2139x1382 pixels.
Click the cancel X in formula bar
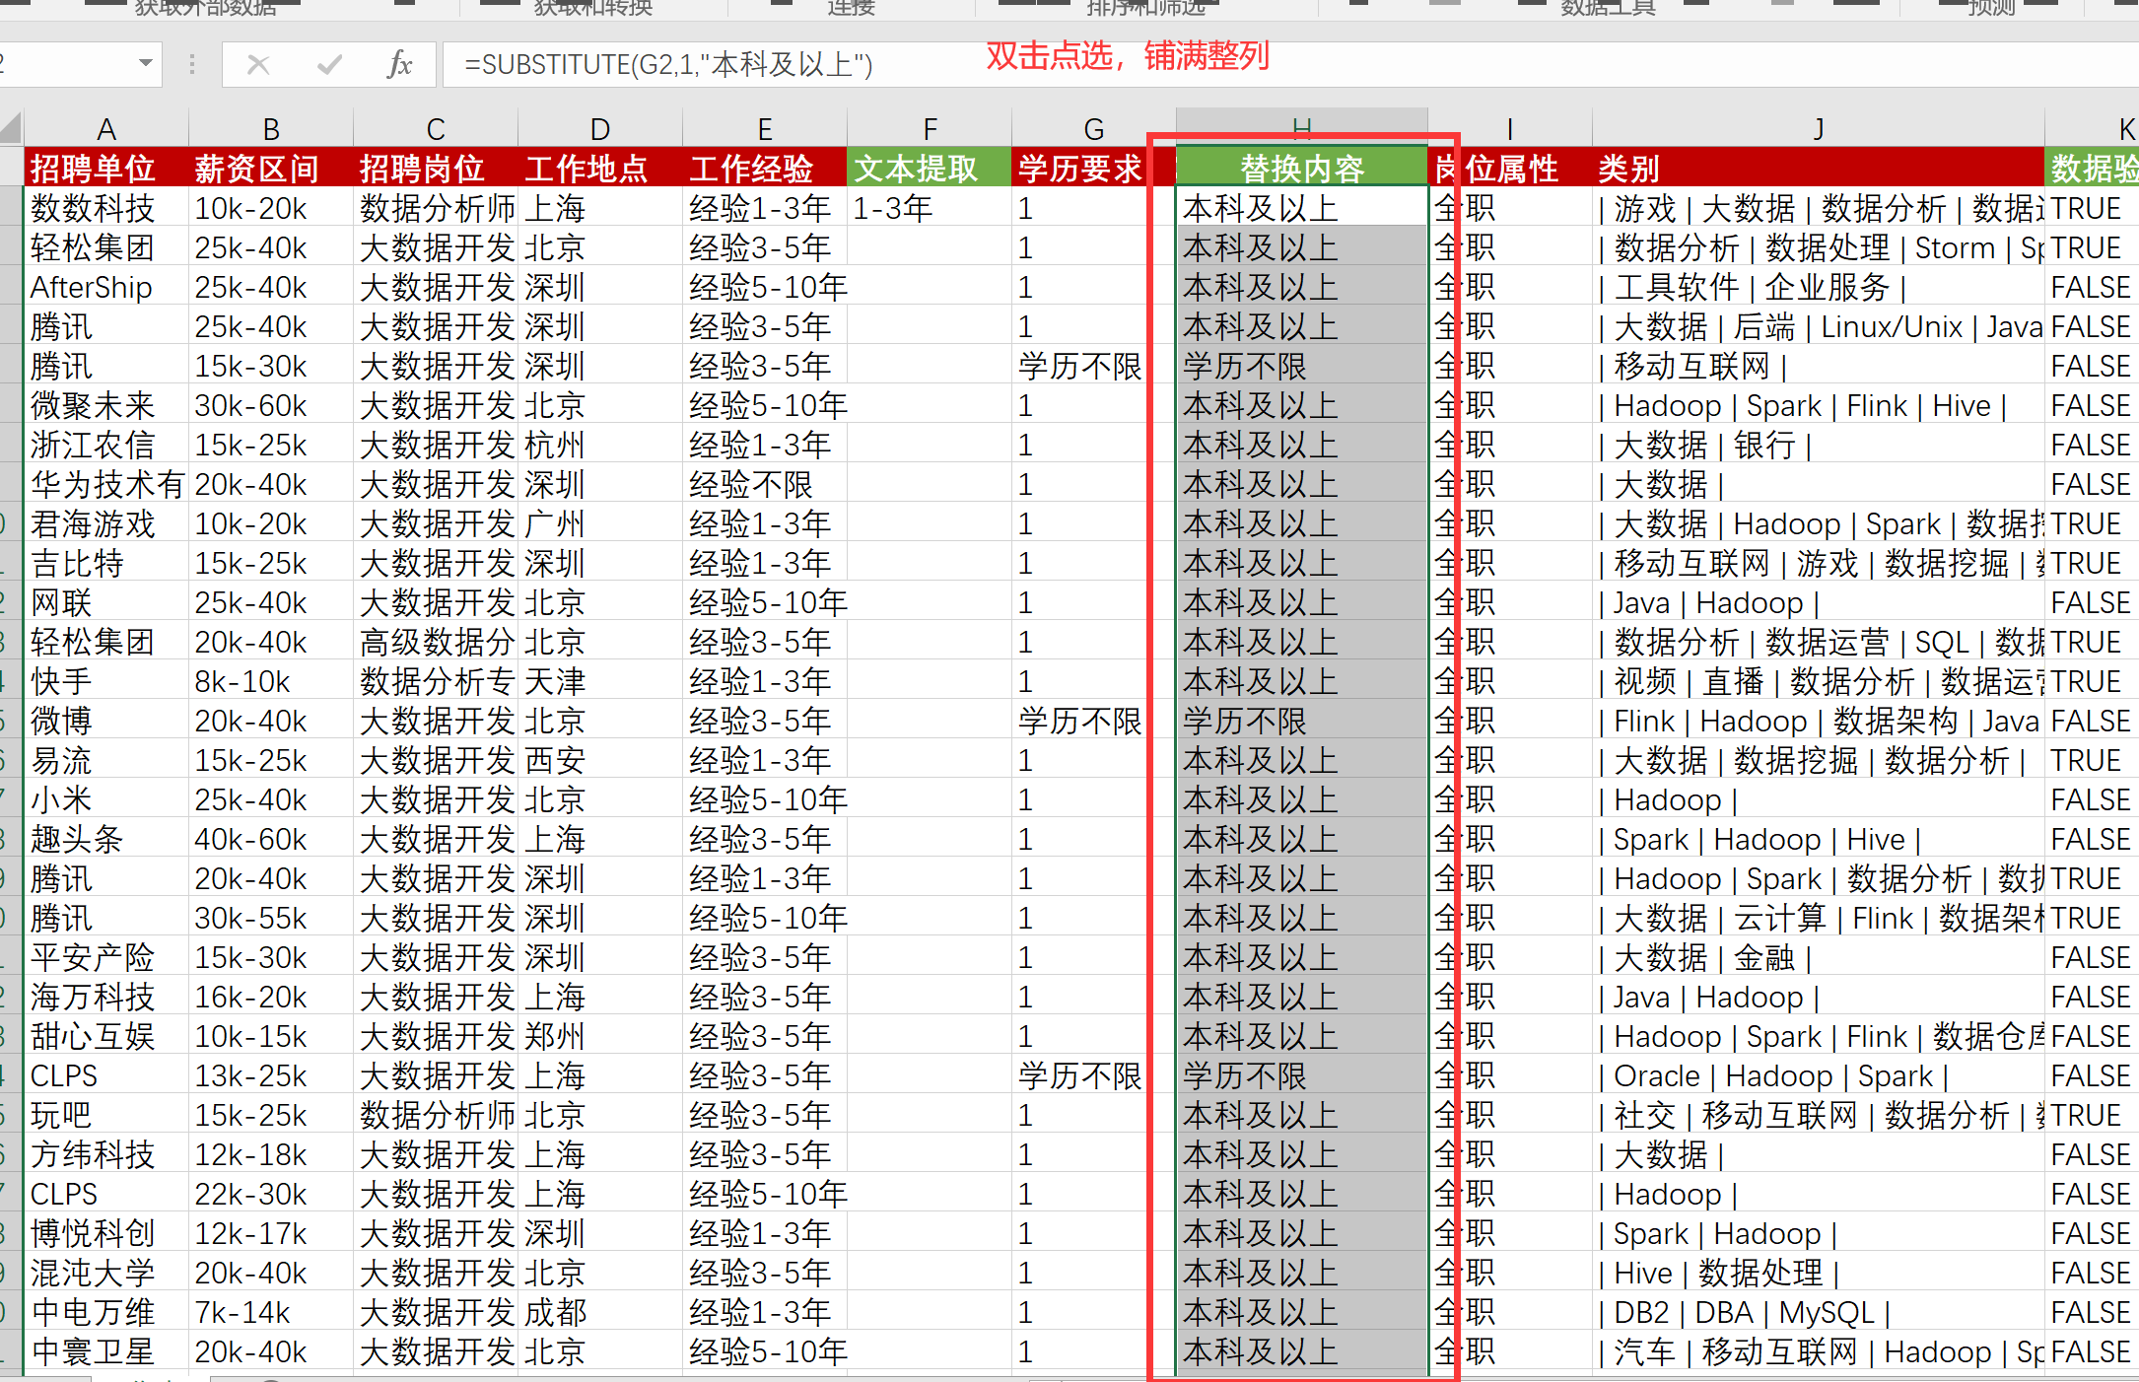click(x=258, y=65)
